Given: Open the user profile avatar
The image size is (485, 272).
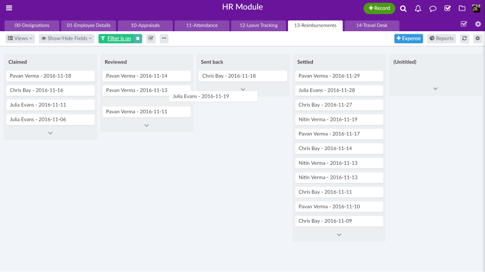Looking at the screenshot, I should click(x=476, y=9).
